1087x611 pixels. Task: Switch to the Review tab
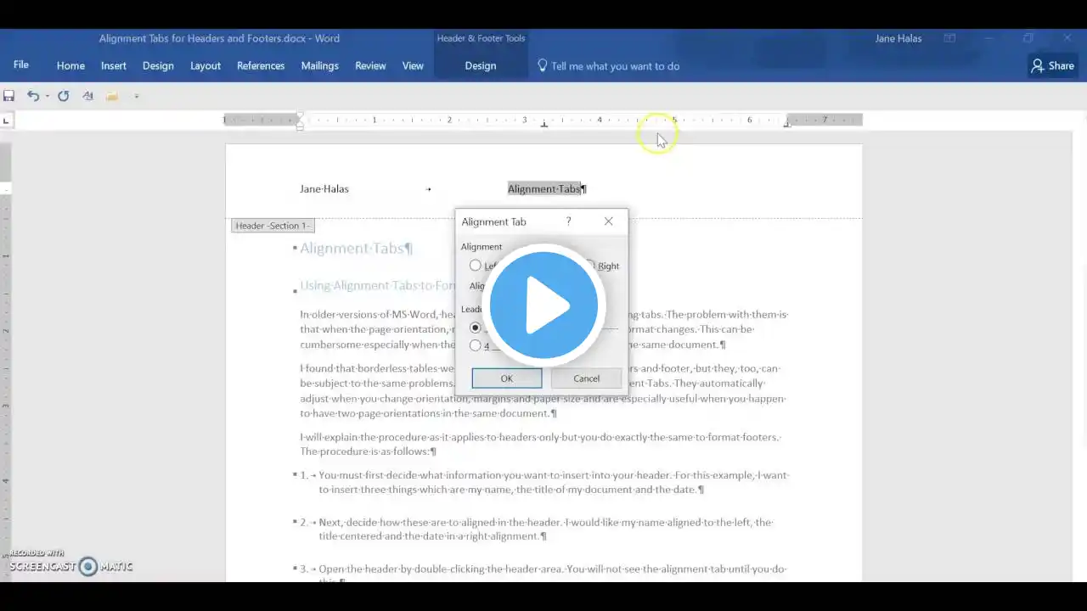[x=370, y=65]
